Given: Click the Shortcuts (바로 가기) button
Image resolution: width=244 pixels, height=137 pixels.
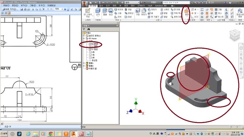Looking at the screenshot, I should point(10,9).
